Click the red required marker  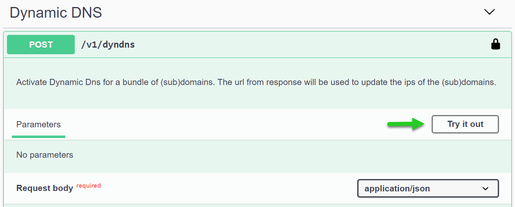(x=88, y=186)
